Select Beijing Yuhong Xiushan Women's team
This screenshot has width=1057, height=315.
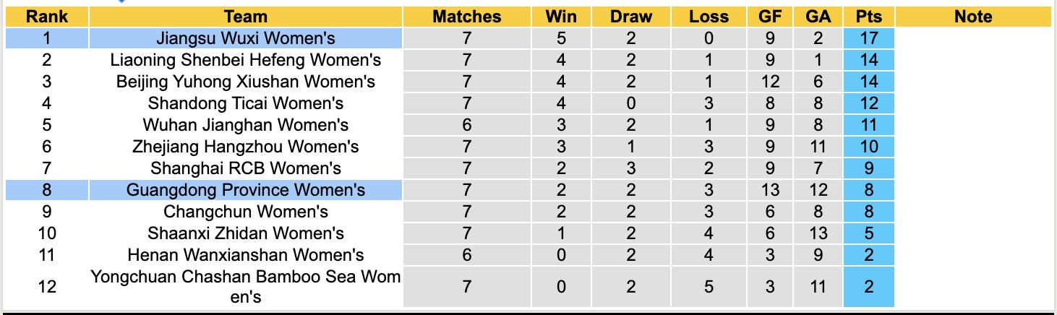coord(246,82)
